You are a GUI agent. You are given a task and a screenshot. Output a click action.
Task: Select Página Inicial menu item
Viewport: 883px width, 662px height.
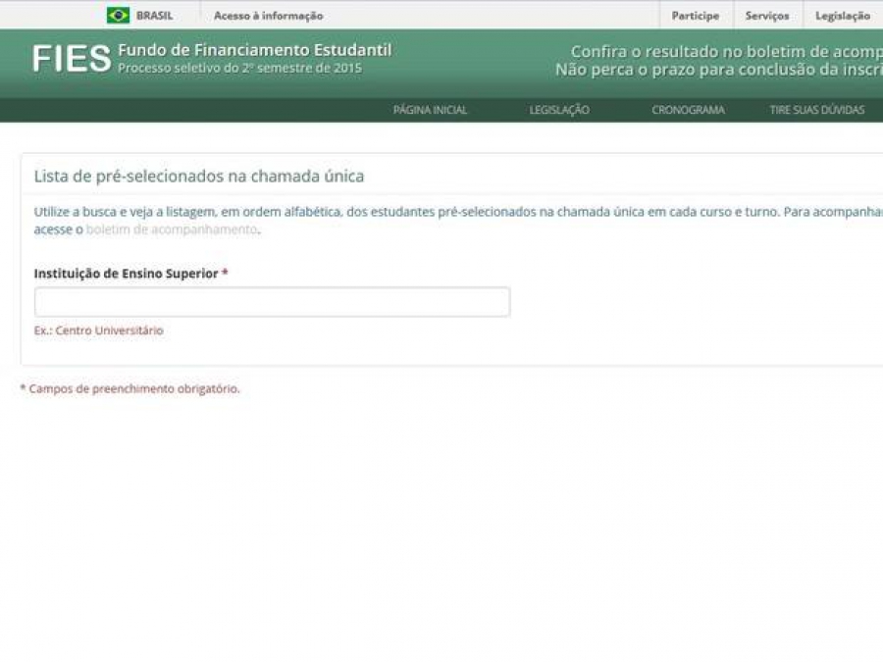click(x=431, y=110)
